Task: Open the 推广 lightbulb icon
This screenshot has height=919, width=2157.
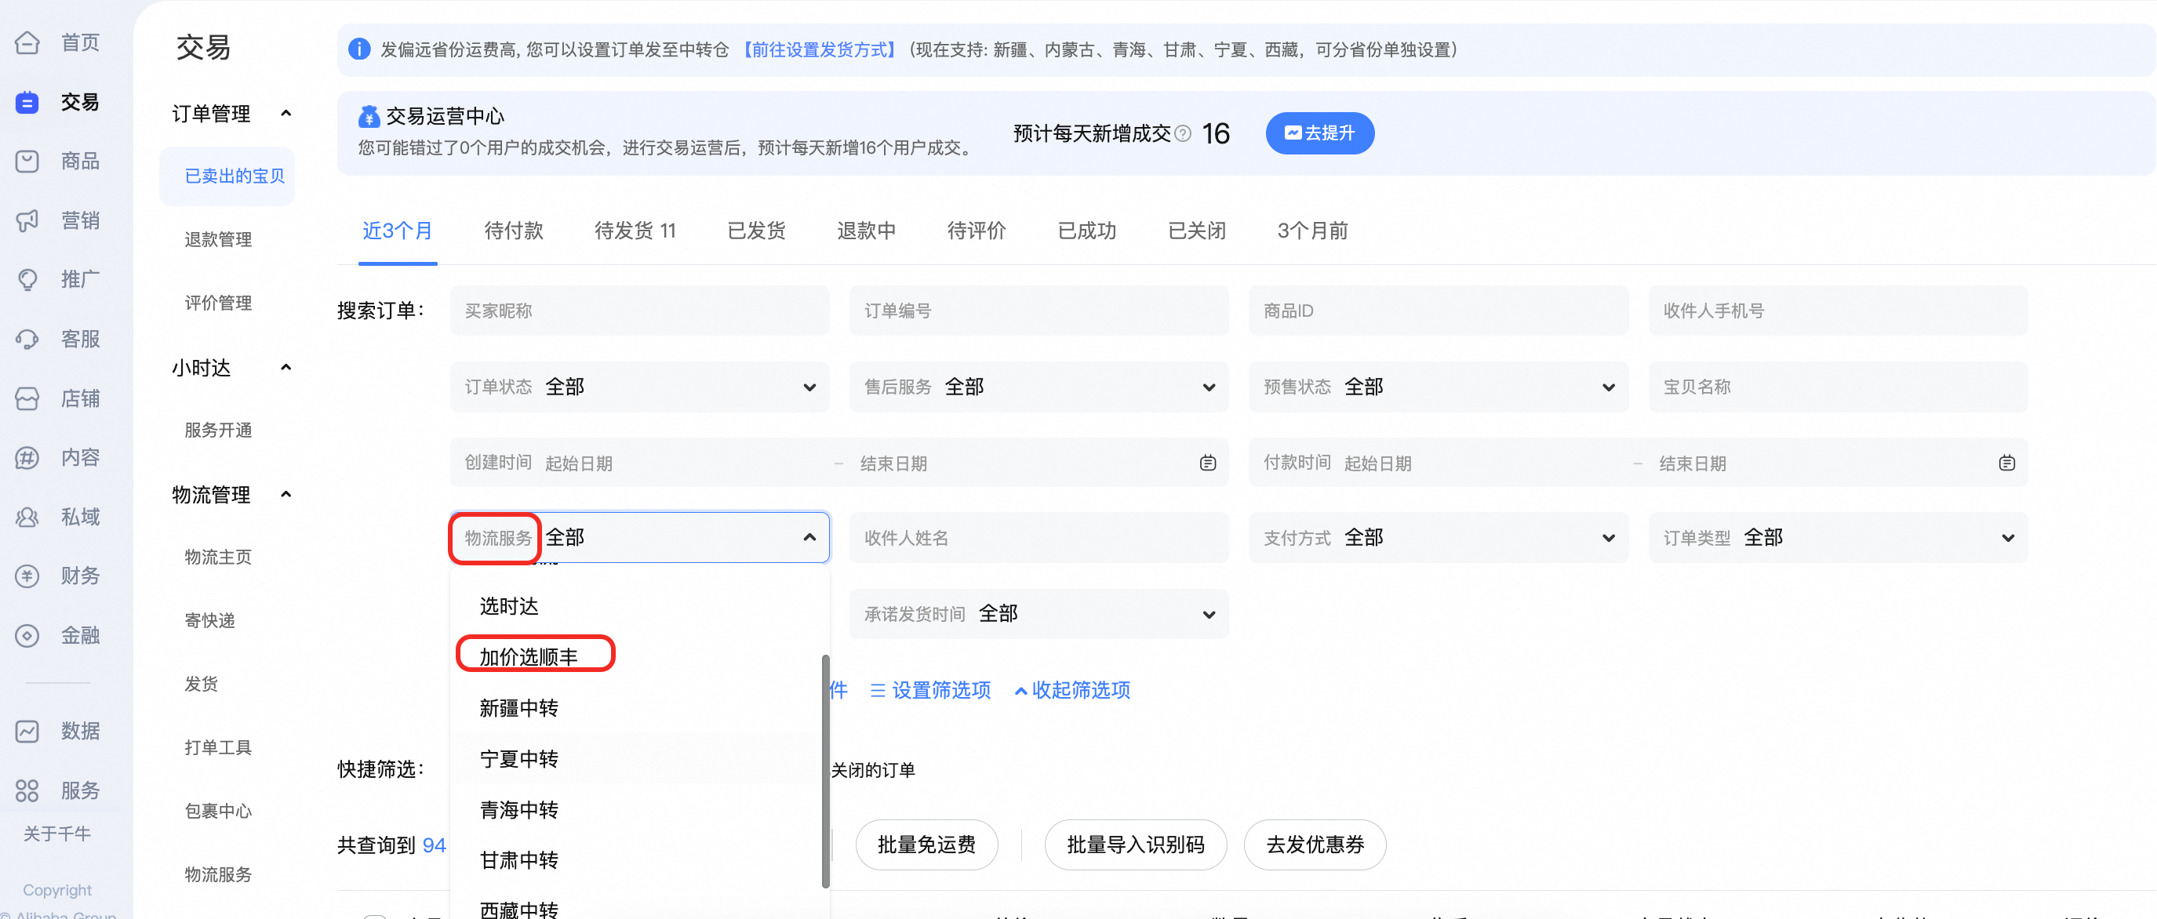Action: tap(27, 280)
